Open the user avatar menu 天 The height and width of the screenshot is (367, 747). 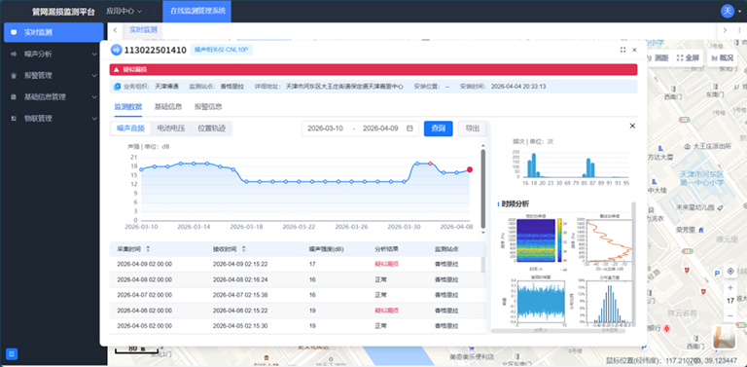(x=729, y=11)
